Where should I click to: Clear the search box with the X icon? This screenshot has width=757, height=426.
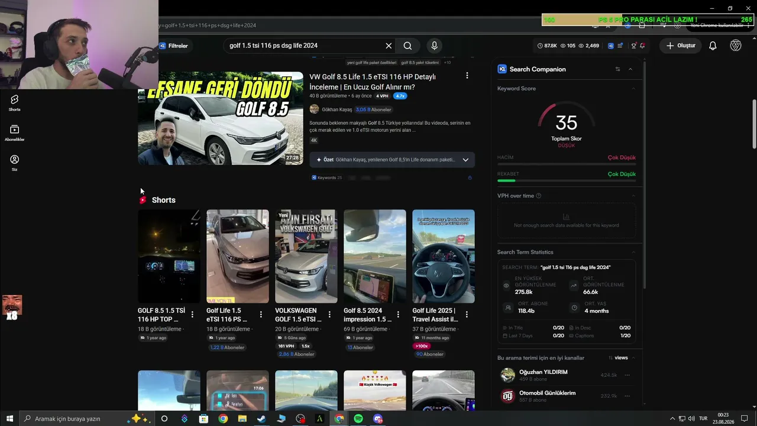[x=389, y=46]
